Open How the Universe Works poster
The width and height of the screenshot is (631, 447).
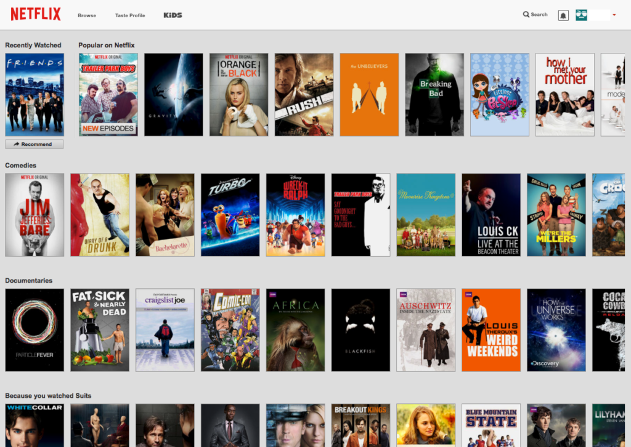[556, 330]
